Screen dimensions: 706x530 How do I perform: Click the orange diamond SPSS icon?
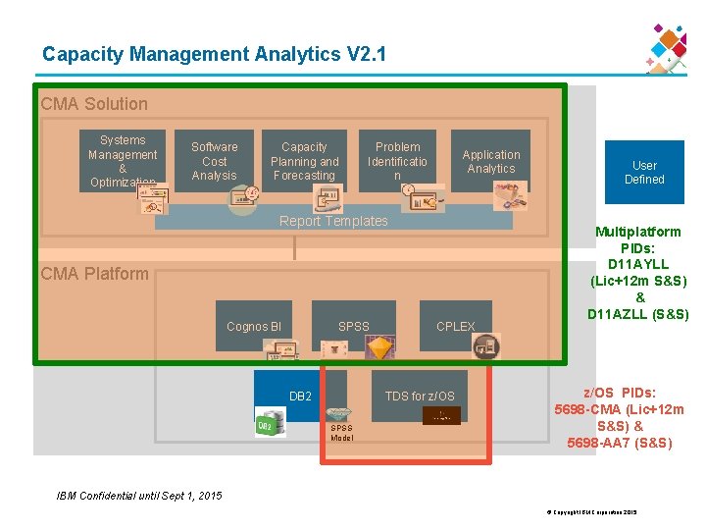pyautogui.click(x=380, y=347)
